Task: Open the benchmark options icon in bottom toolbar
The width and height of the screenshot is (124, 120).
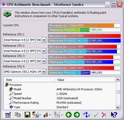Action: pyautogui.click(x=8, y=115)
